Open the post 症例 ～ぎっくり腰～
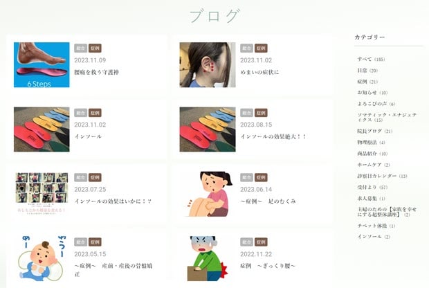 268,266
